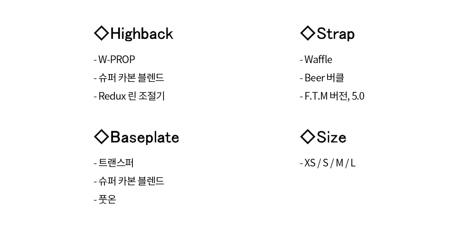Click the XS size option
The image size is (458, 231).
[310, 163]
